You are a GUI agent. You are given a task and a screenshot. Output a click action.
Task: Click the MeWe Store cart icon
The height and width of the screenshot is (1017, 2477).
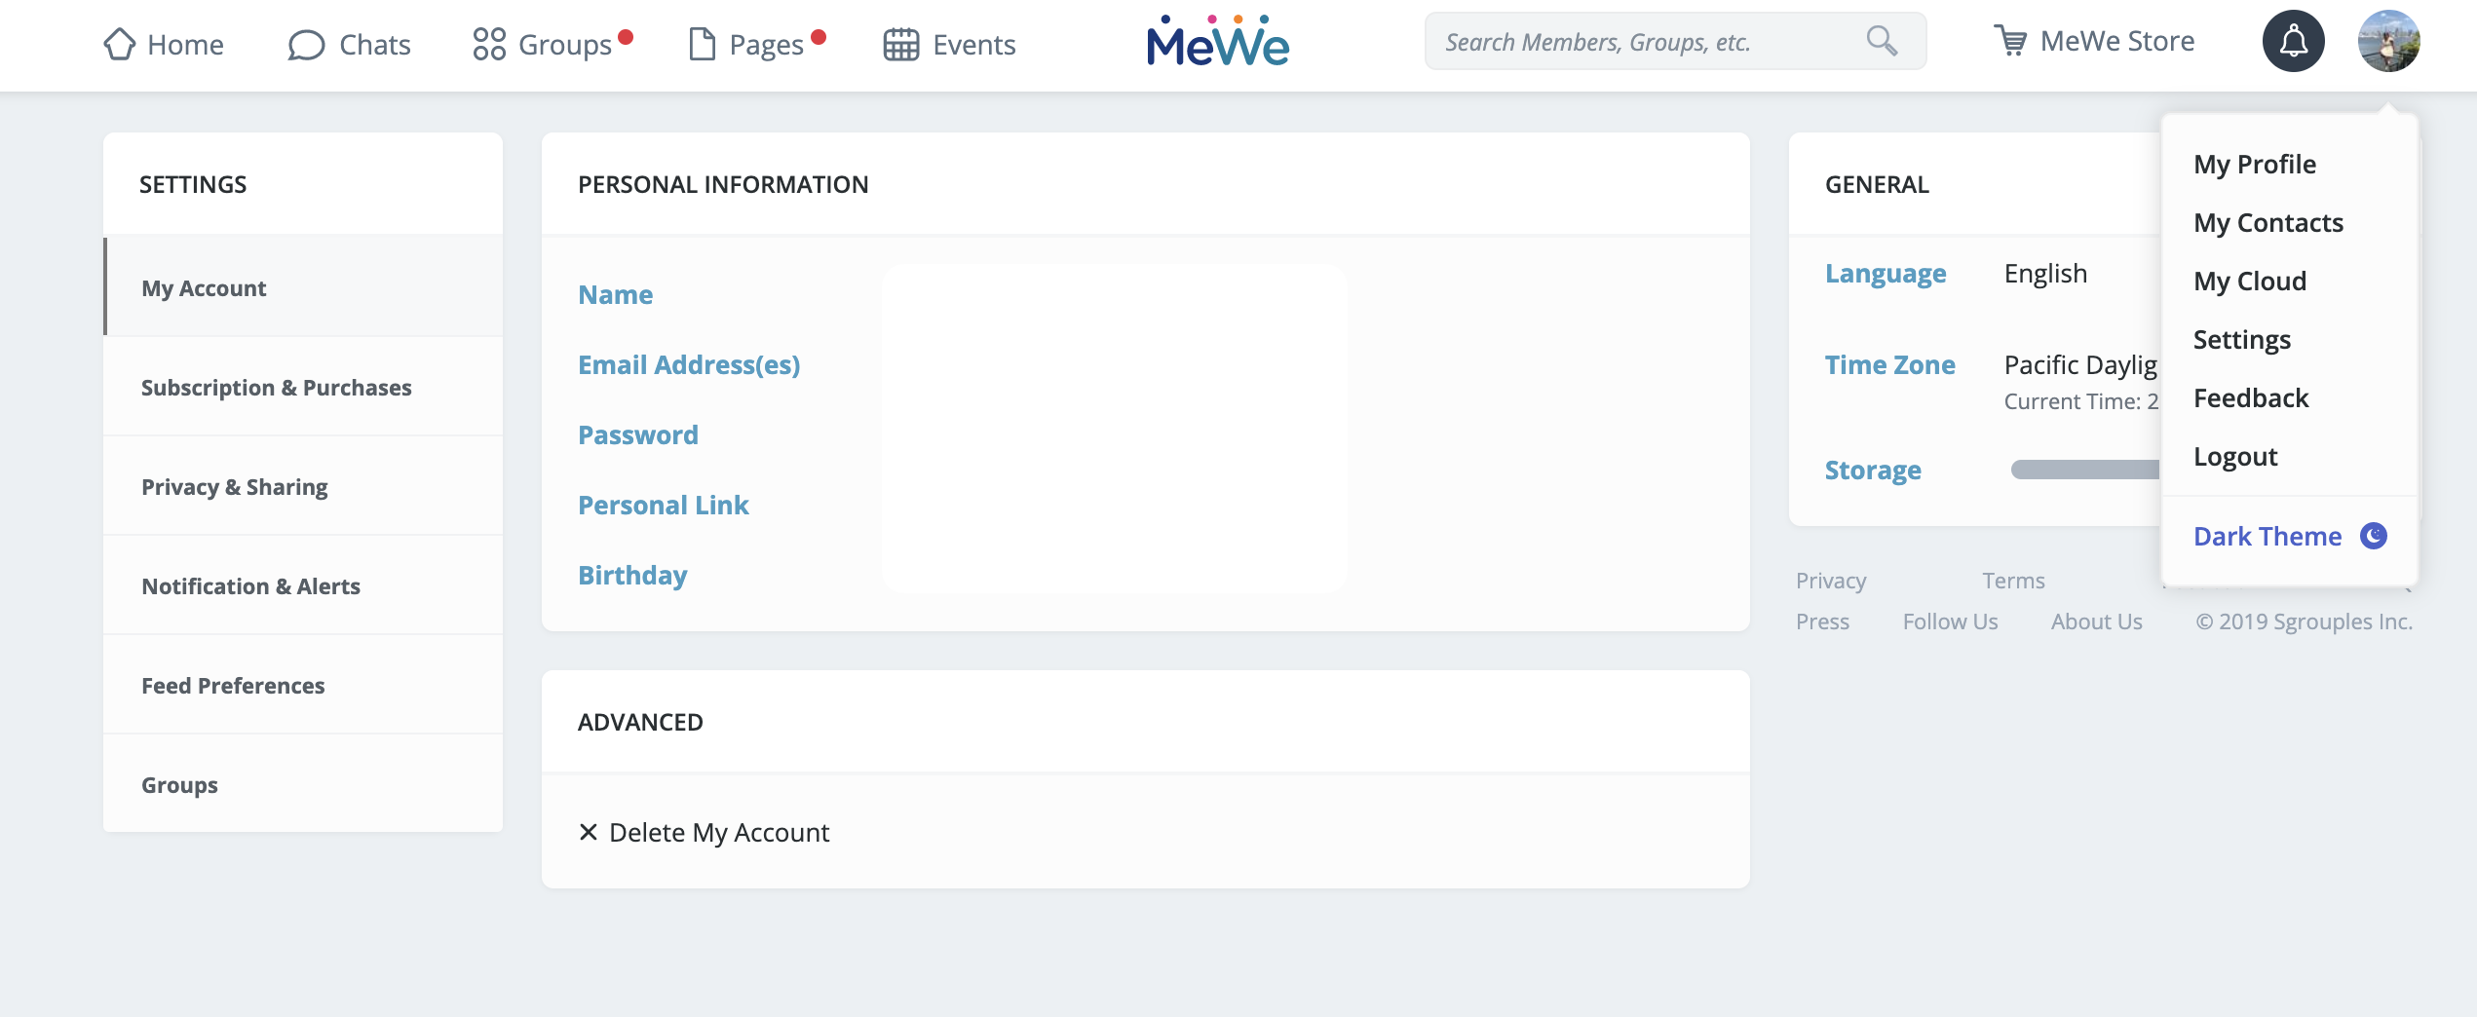[x=2010, y=41]
